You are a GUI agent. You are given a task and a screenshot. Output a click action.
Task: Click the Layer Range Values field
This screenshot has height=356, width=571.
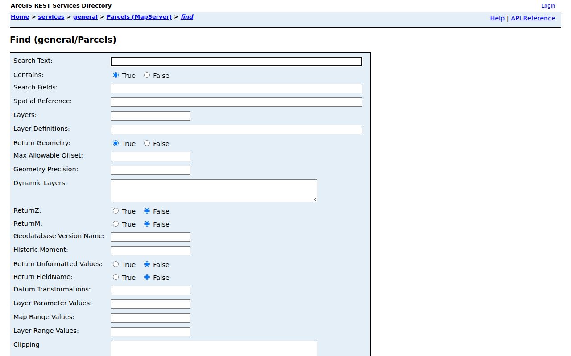pos(150,332)
